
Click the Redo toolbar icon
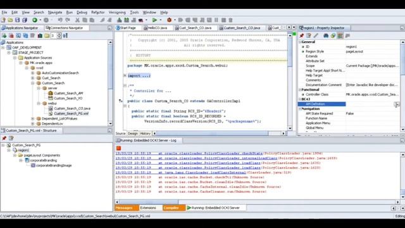tap(68, 20)
